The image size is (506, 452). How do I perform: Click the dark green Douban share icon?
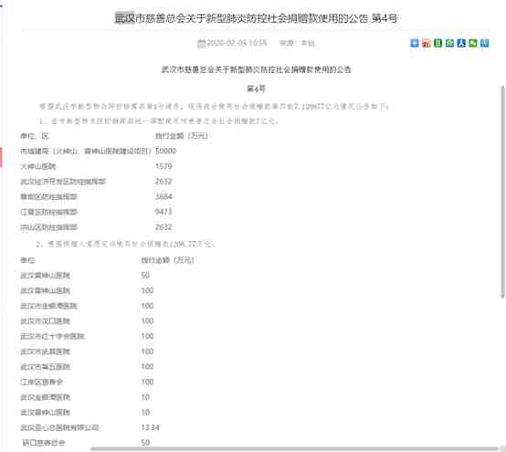(437, 43)
